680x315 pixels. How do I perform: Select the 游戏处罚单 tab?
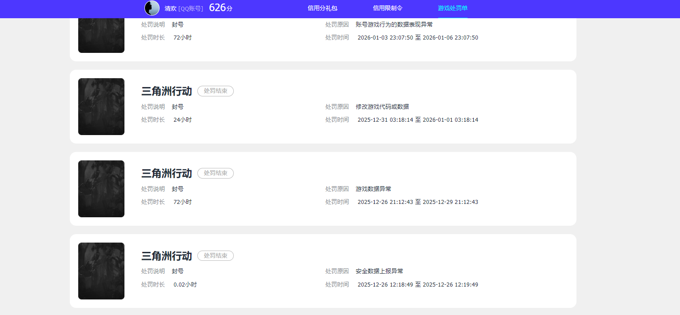tap(452, 8)
